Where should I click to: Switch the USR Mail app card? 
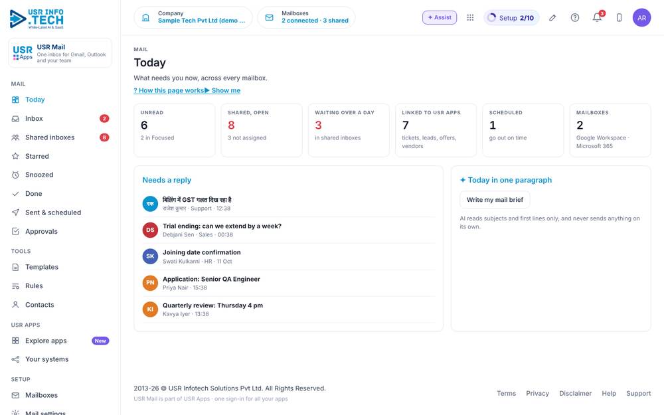click(60, 53)
